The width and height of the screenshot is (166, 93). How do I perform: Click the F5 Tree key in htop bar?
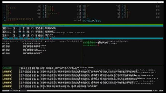coord(26,38)
